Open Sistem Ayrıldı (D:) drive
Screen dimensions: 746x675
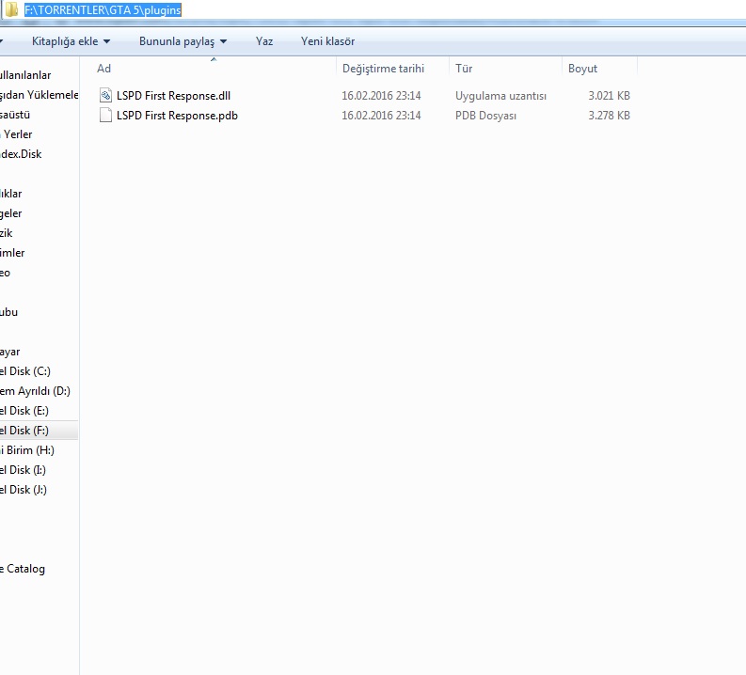tap(35, 391)
